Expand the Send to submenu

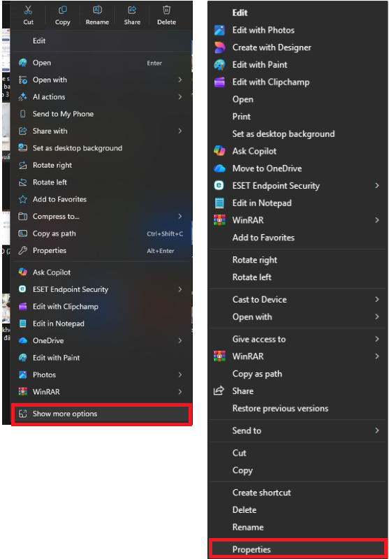pyautogui.click(x=377, y=430)
